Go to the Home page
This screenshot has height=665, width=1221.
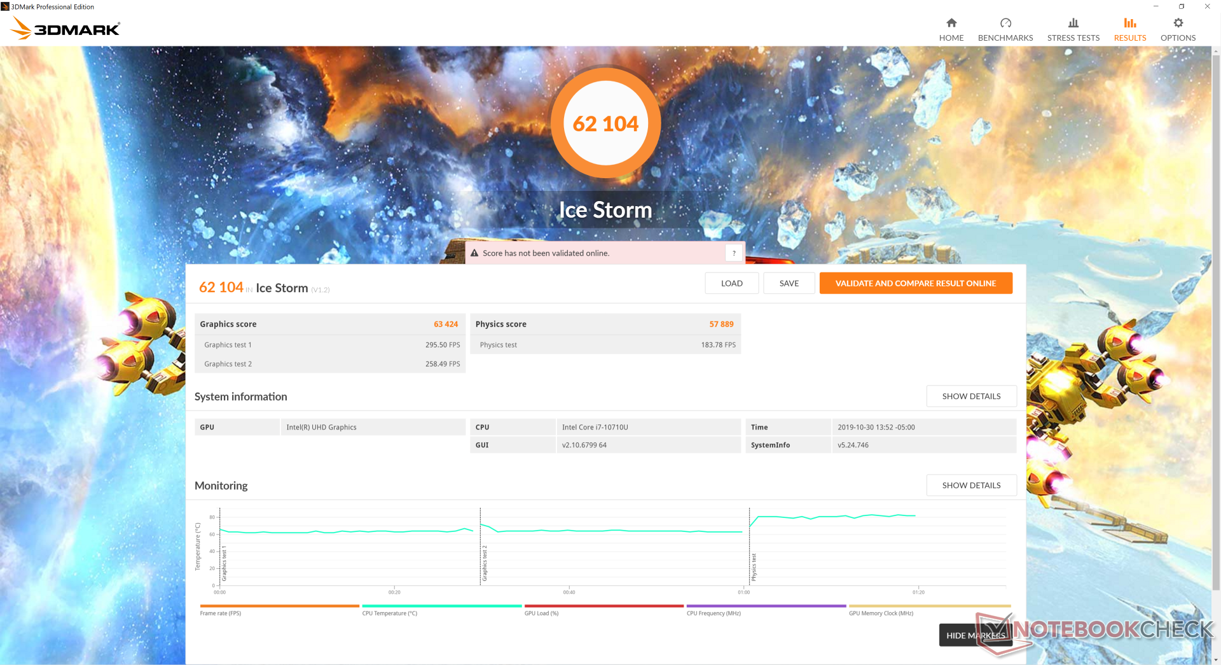point(951,30)
